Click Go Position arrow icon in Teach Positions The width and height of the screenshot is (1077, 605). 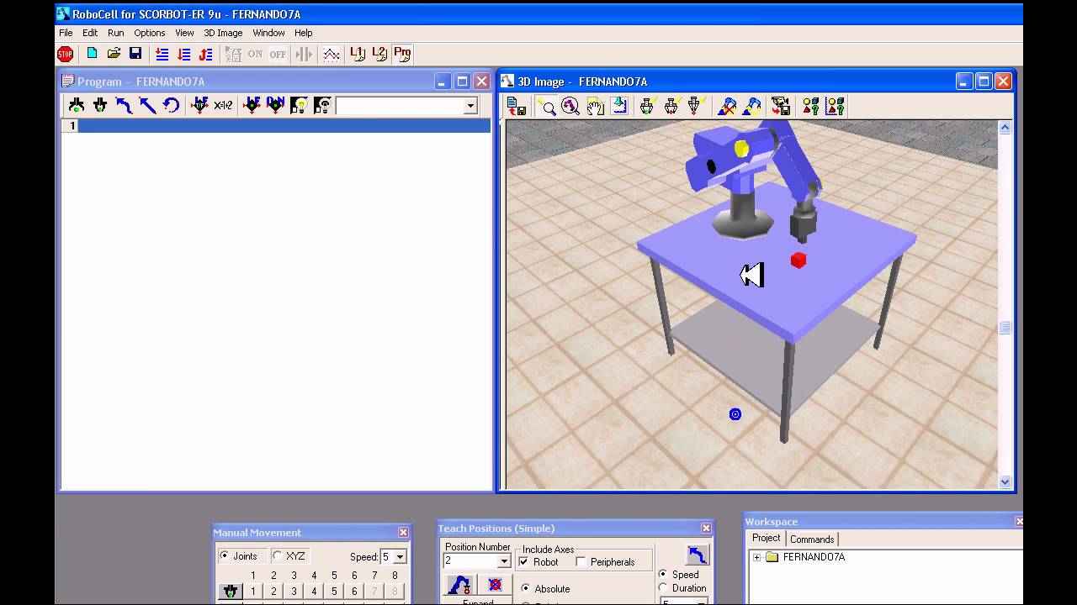698,555
